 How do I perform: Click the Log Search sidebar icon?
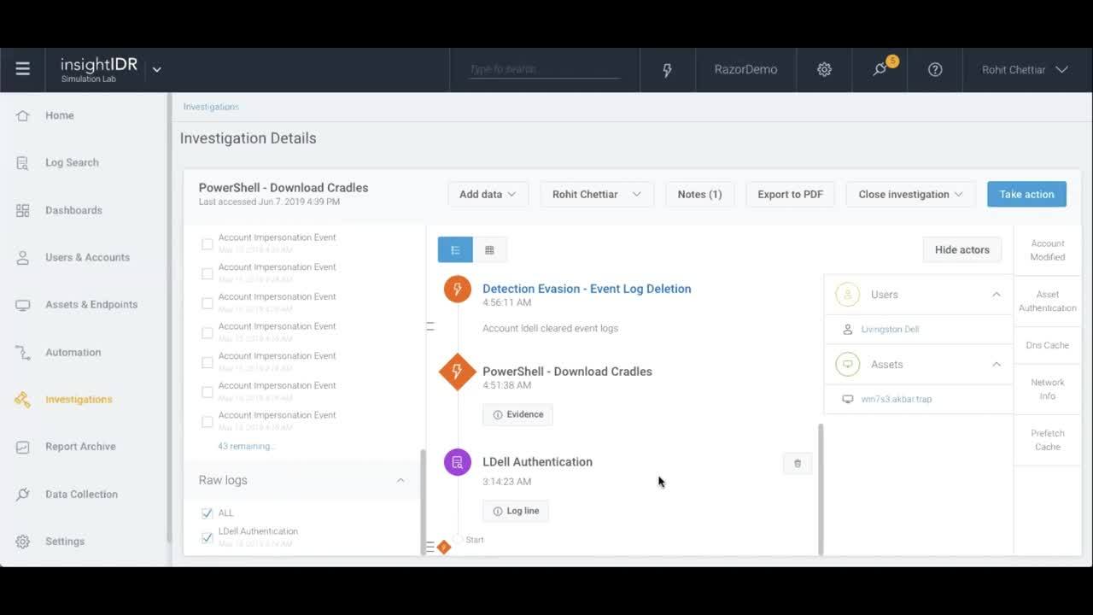point(23,162)
